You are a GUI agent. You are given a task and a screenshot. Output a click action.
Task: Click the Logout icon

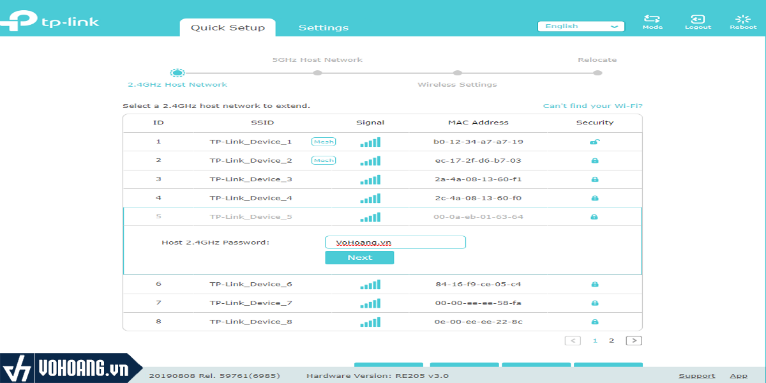coord(698,19)
